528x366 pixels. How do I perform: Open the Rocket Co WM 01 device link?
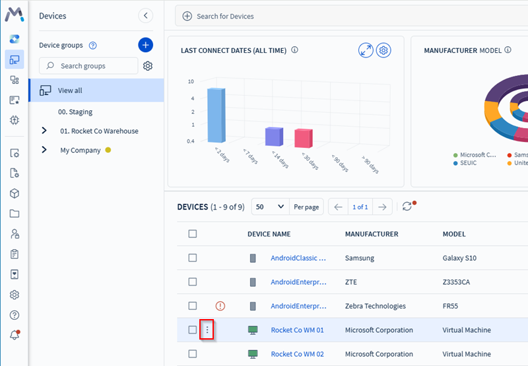(297, 330)
